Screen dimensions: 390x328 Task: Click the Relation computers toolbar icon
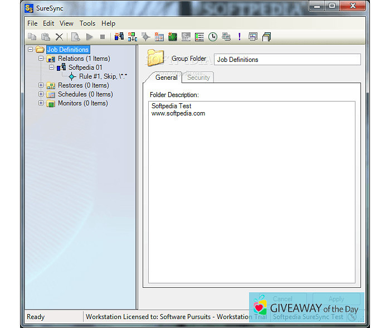[119, 37]
